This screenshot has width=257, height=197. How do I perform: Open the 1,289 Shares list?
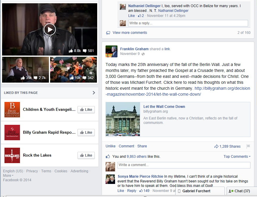tap(227, 146)
